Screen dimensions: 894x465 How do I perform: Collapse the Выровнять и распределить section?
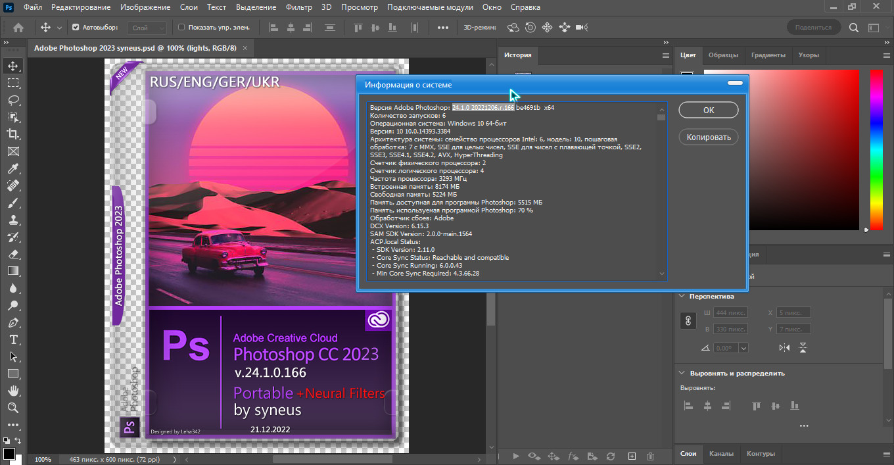pyautogui.click(x=683, y=373)
